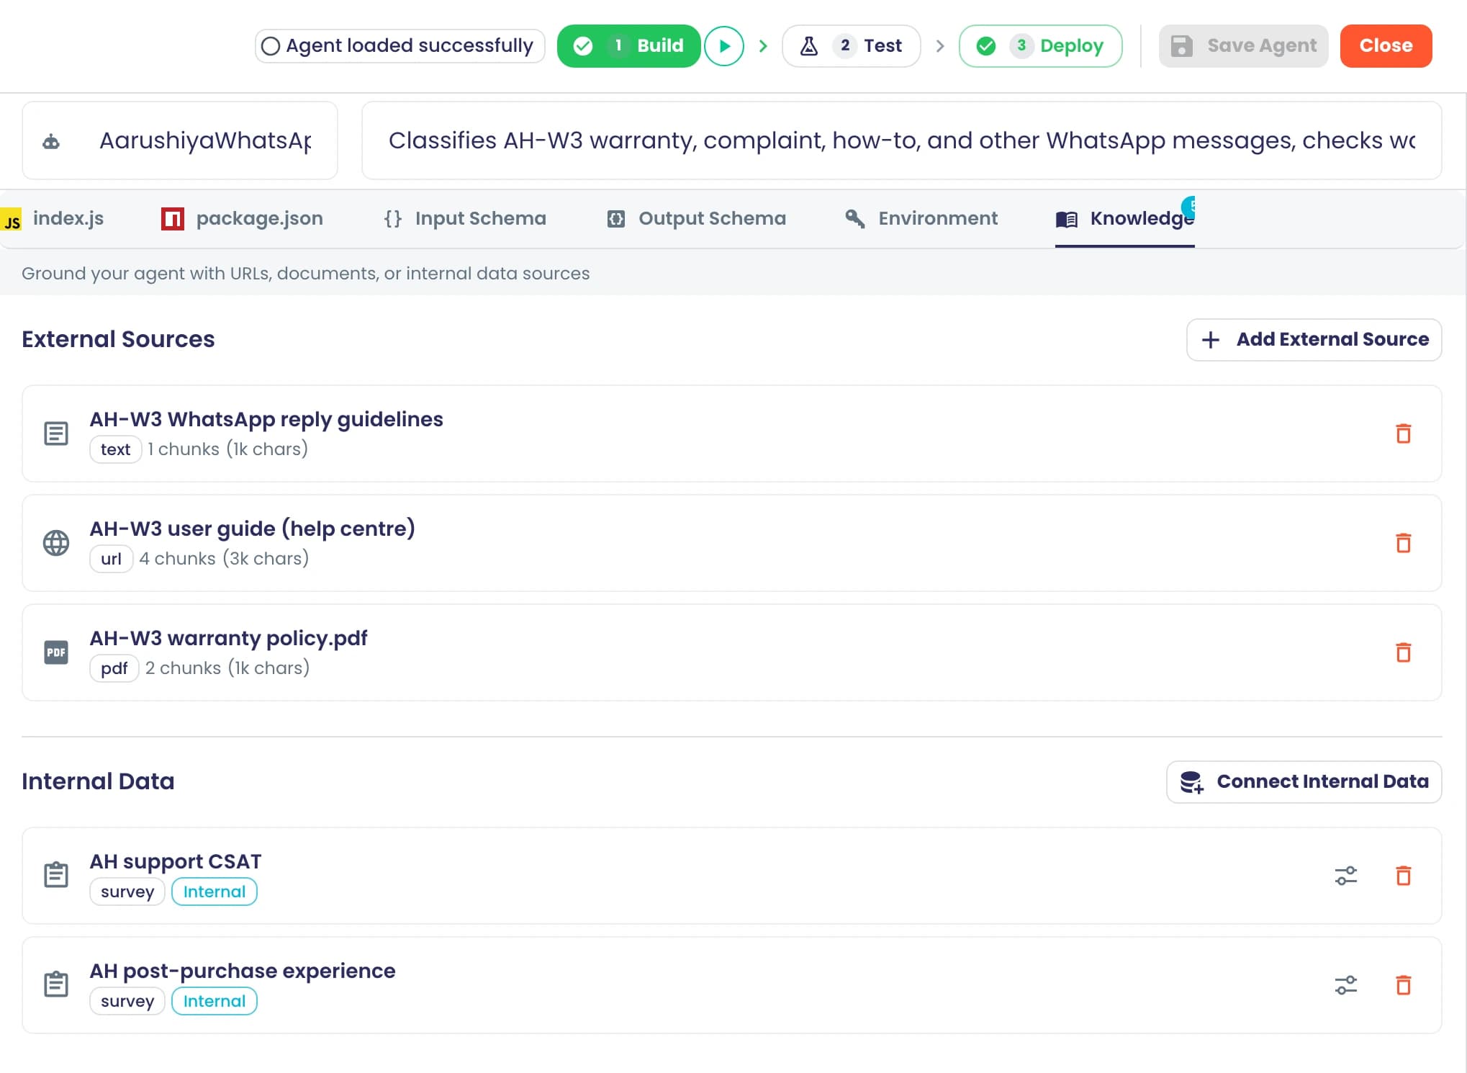1467x1073 pixels.
Task: Click the Internal Data heading
Action: pyautogui.click(x=98, y=781)
